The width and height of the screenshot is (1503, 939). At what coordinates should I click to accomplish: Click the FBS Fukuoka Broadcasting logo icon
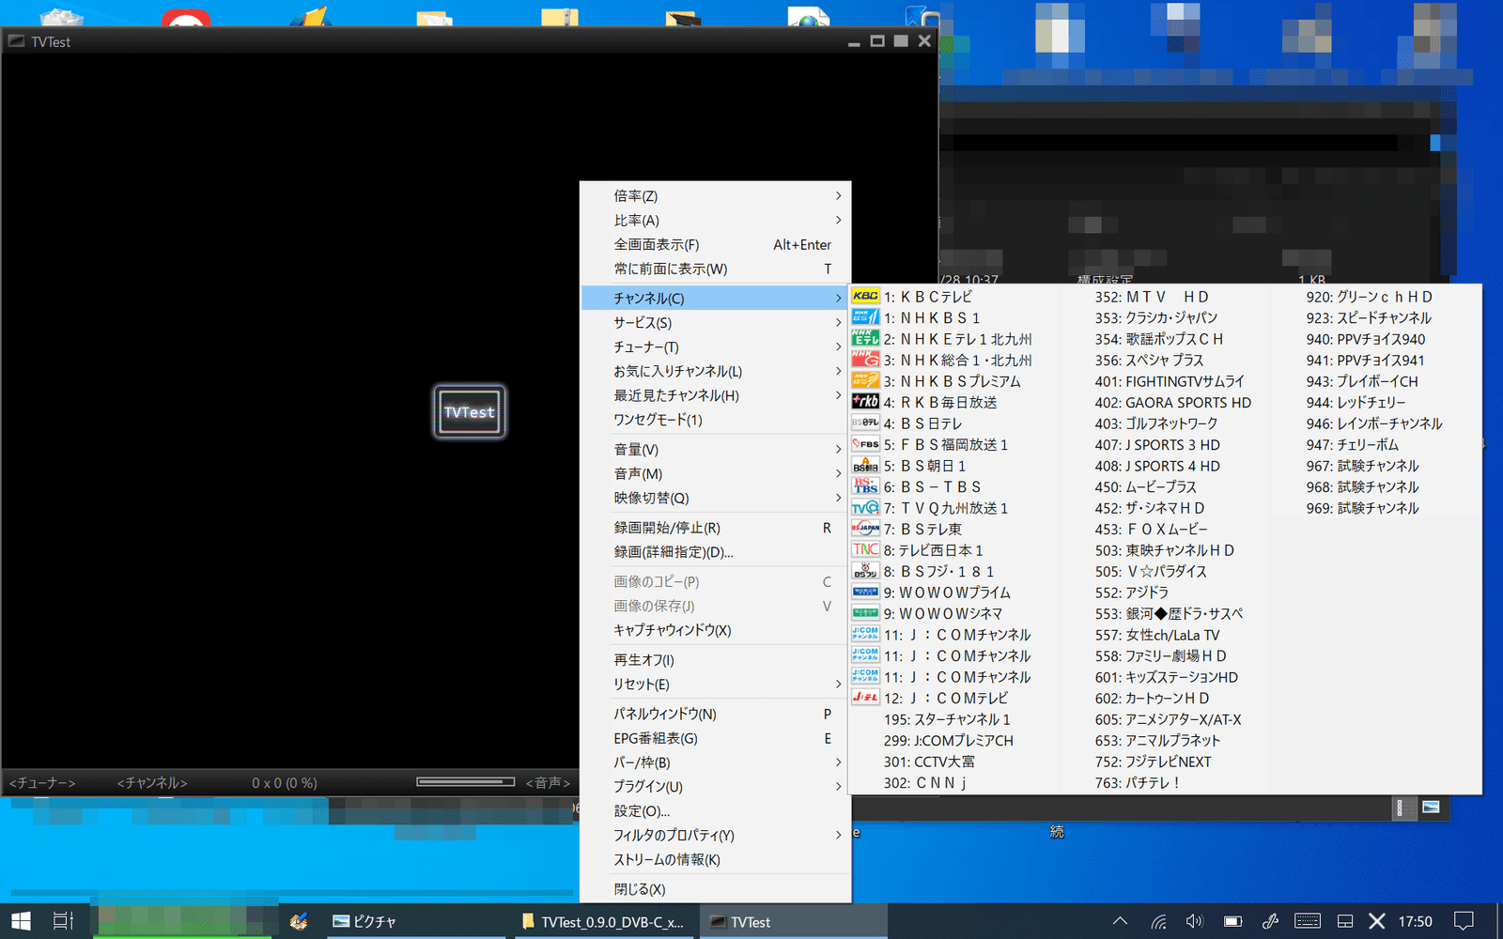864,444
